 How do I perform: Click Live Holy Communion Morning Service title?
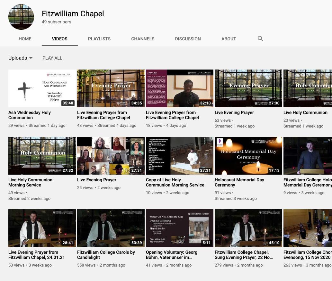click(x=30, y=182)
